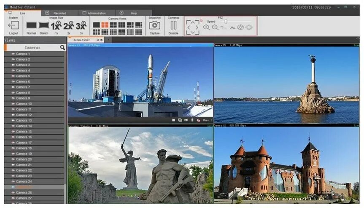Toggle the microphone in the pane toolbar
Screen dimensions: 364x208
coord(192,120)
